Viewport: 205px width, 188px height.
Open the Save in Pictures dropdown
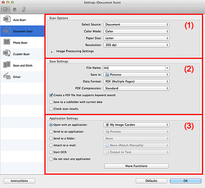coord(136,74)
